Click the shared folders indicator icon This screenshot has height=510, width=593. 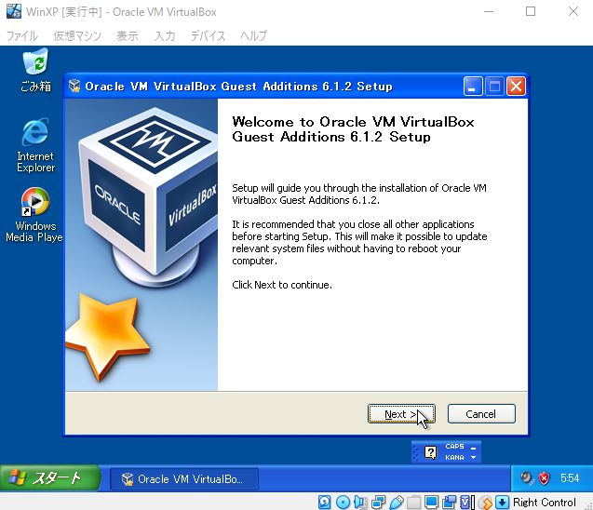pos(413,502)
